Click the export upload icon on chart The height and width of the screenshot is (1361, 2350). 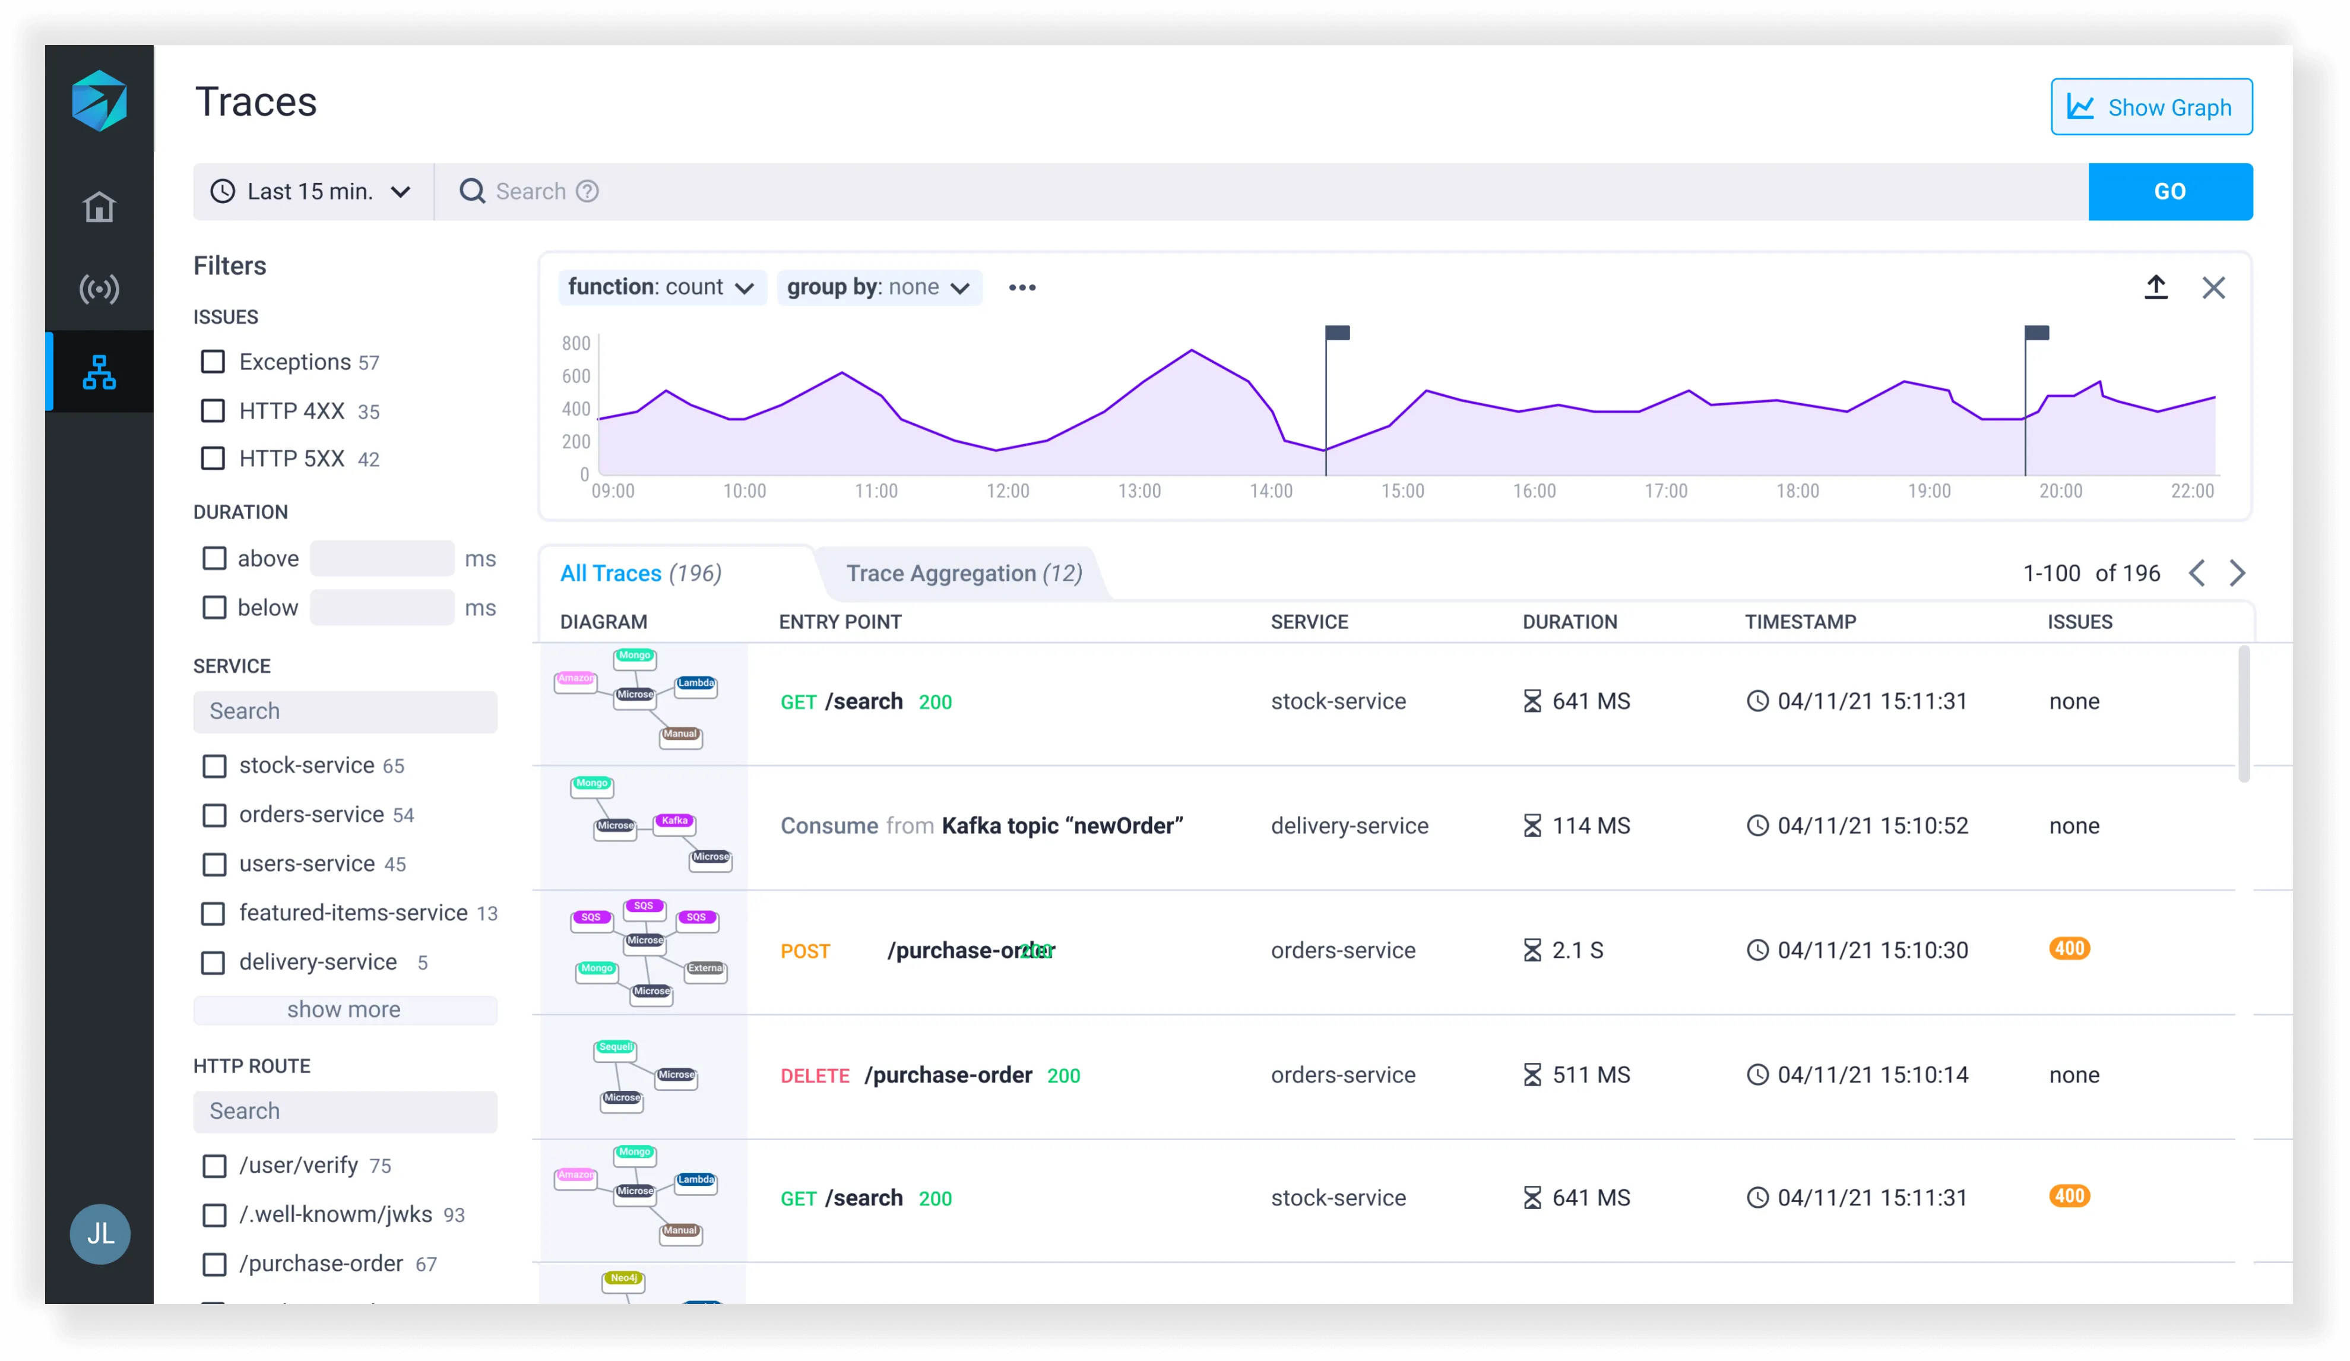tap(2155, 286)
